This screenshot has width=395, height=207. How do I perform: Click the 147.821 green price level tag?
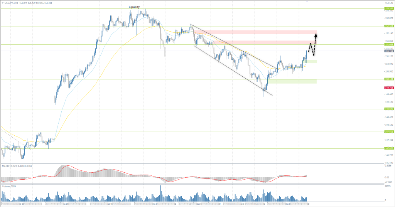click(389, 132)
